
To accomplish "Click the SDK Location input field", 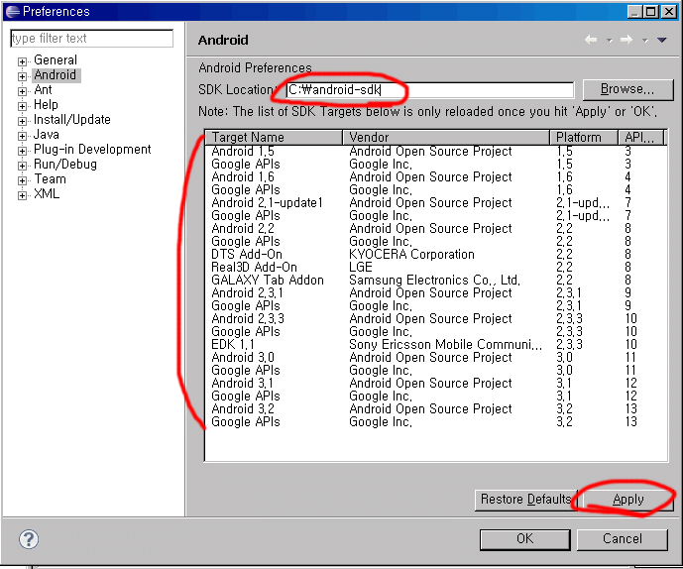I will click(x=430, y=90).
